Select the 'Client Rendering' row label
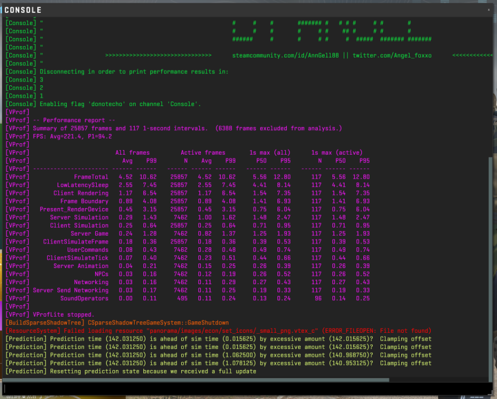 81,194
